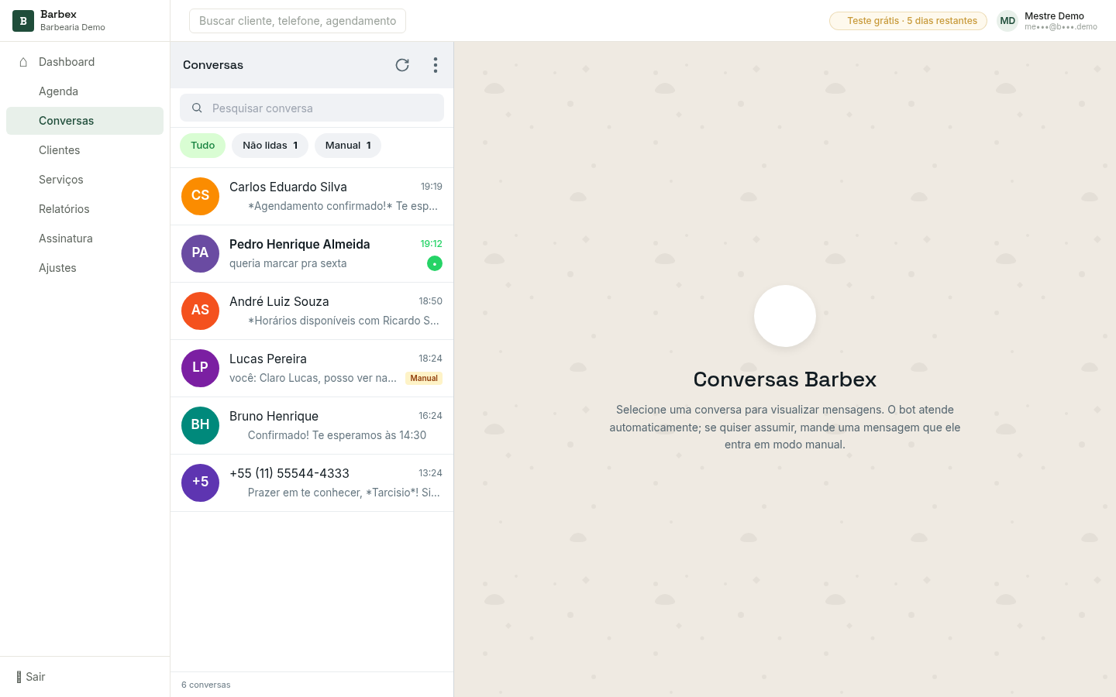This screenshot has height=697, width=1116.
Task: Click message preview 'queria marcar pra sexta'
Action: [288, 263]
